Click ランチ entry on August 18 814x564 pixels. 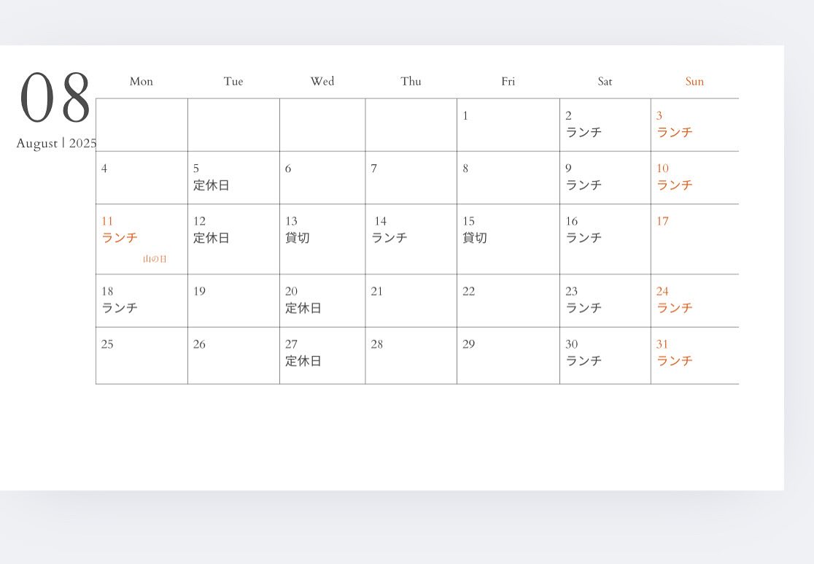[120, 308]
